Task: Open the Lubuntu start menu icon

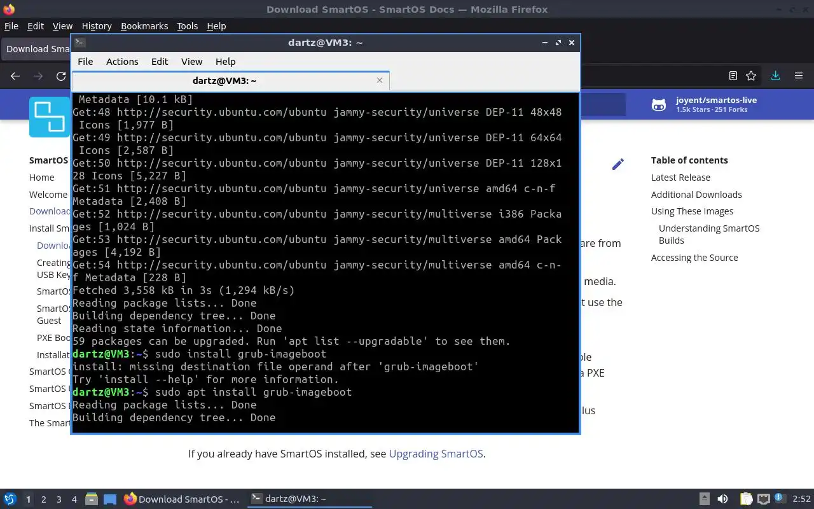Action: point(10,499)
